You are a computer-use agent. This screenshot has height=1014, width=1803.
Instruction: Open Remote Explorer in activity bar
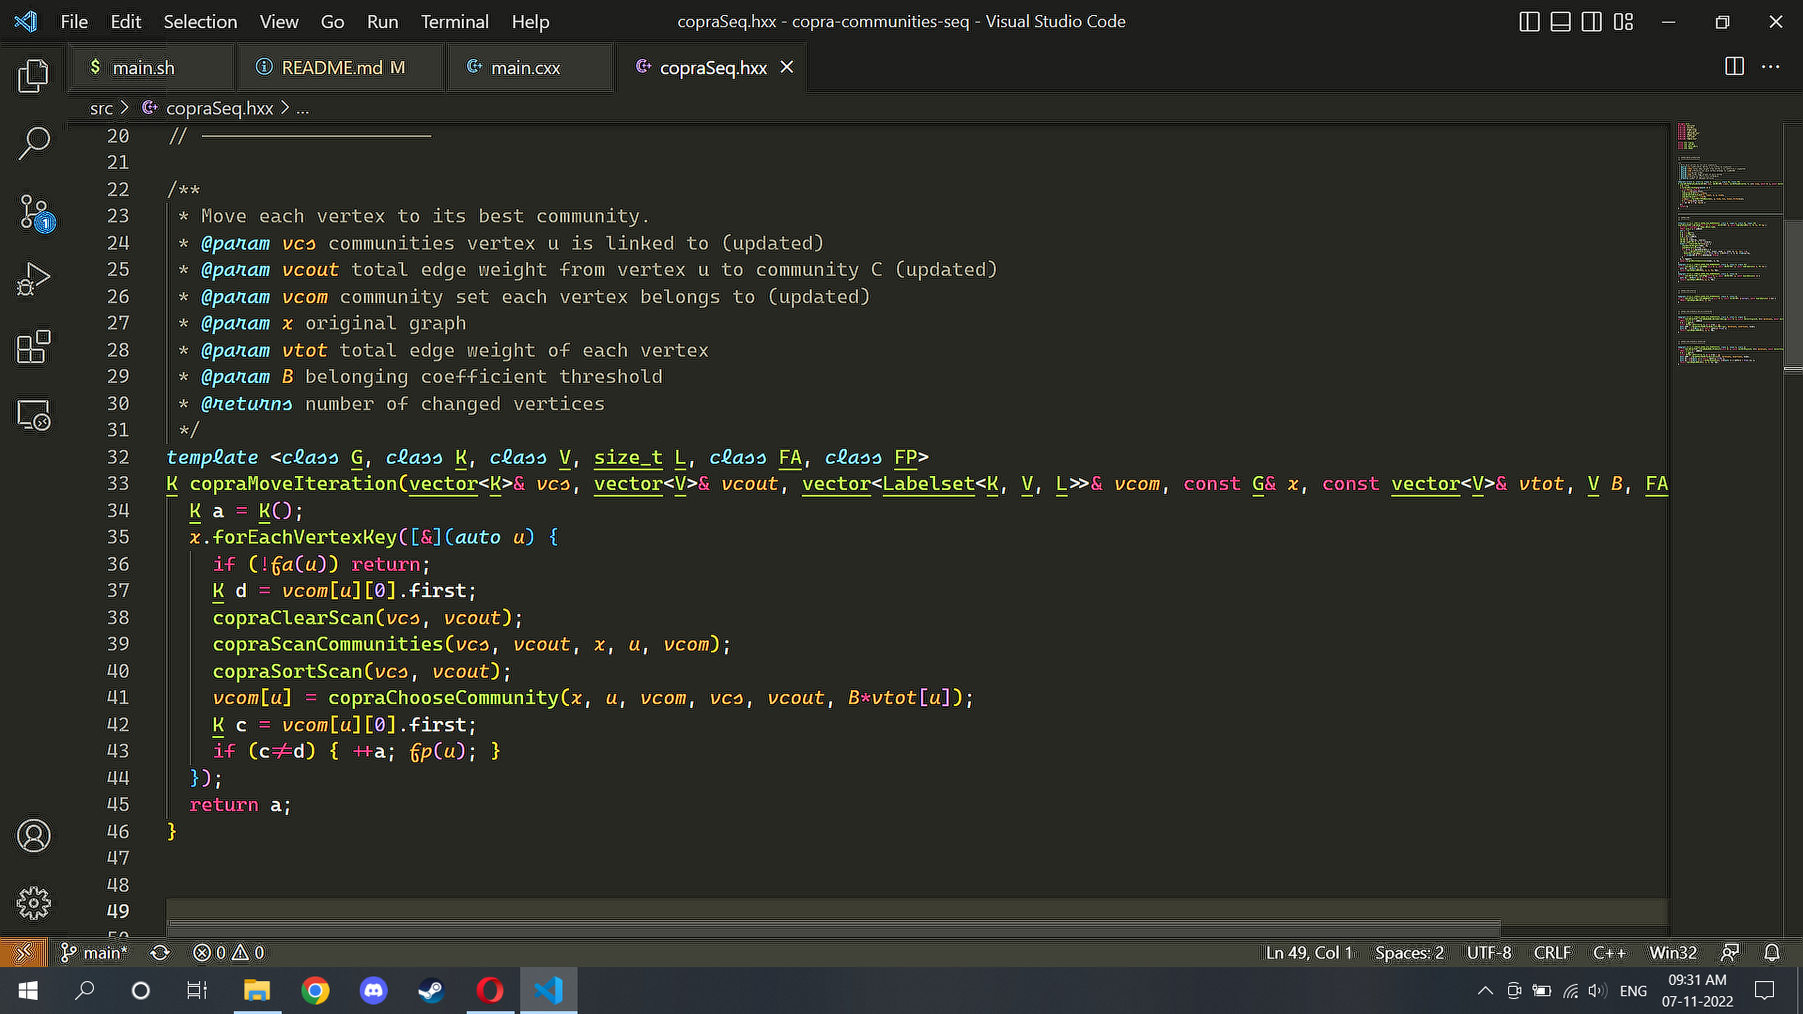[x=34, y=415]
